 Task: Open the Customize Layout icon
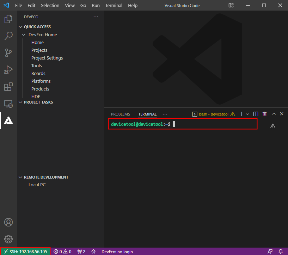231,5
